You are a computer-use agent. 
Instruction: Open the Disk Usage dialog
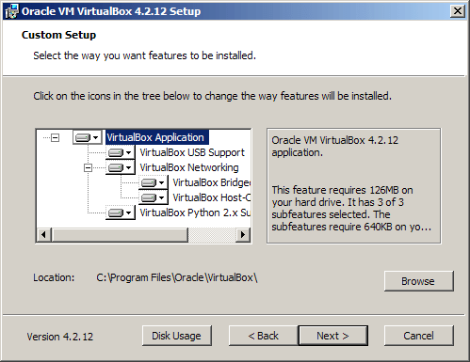[177, 336]
